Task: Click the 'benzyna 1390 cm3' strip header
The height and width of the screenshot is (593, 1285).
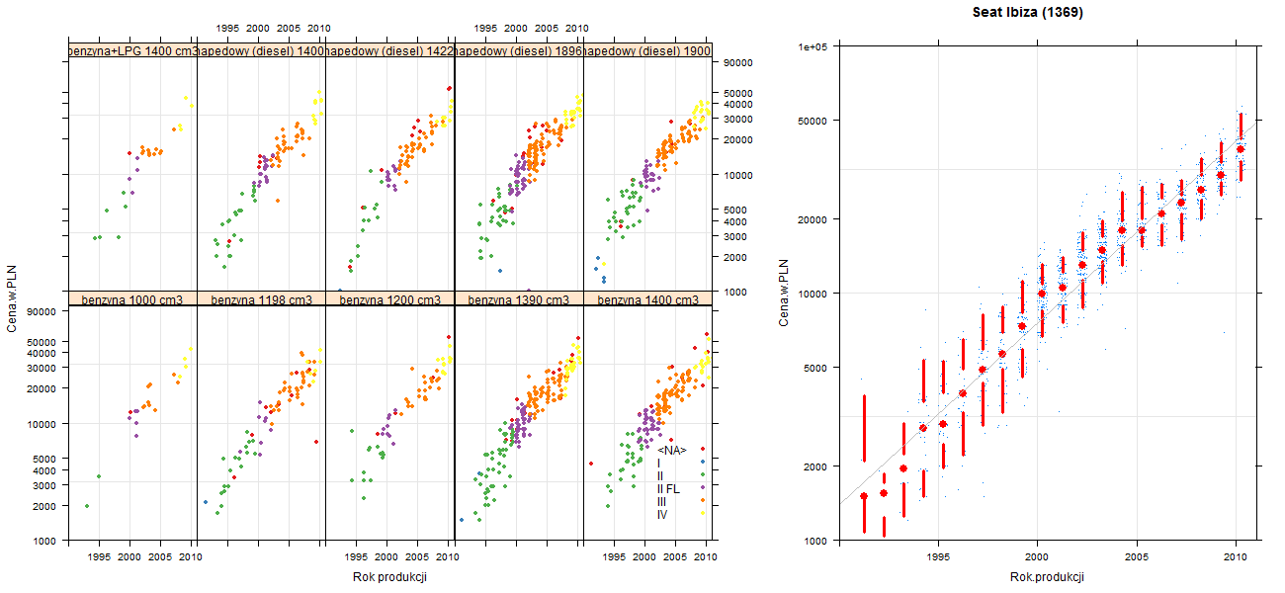Action: [x=519, y=298]
